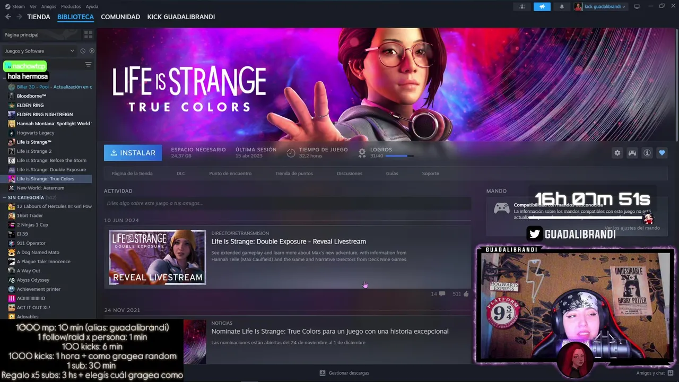Click the forward navigation arrow
The image size is (679, 382).
pos(19,17)
